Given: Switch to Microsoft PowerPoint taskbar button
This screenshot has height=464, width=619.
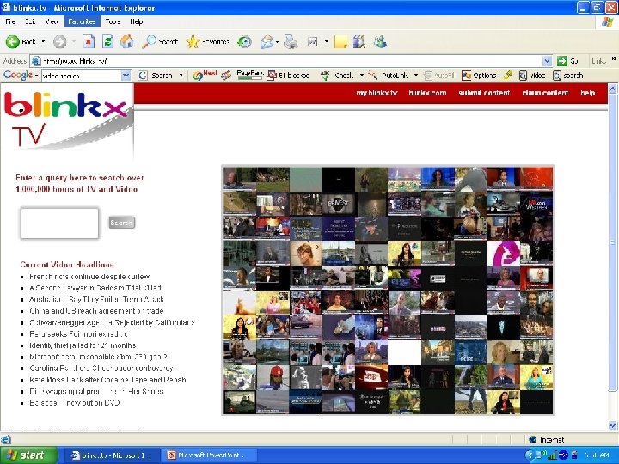Looking at the screenshot, I should tap(211, 455).
